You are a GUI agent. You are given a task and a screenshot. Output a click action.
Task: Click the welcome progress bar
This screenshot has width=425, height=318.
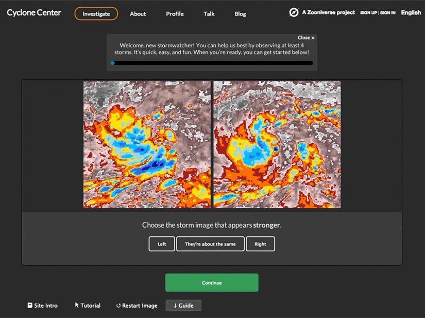click(x=212, y=63)
